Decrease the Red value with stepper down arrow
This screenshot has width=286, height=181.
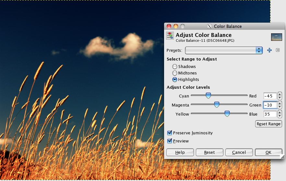(x=280, y=98)
